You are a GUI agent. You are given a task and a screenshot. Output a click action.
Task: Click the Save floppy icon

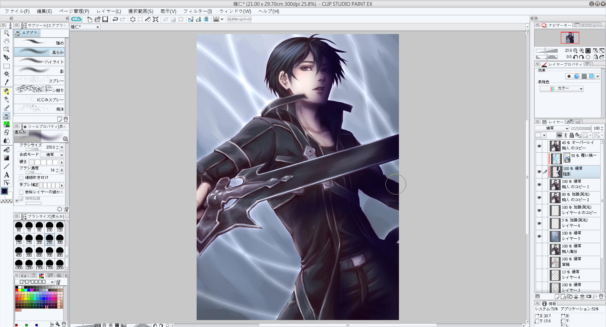point(105,19)
